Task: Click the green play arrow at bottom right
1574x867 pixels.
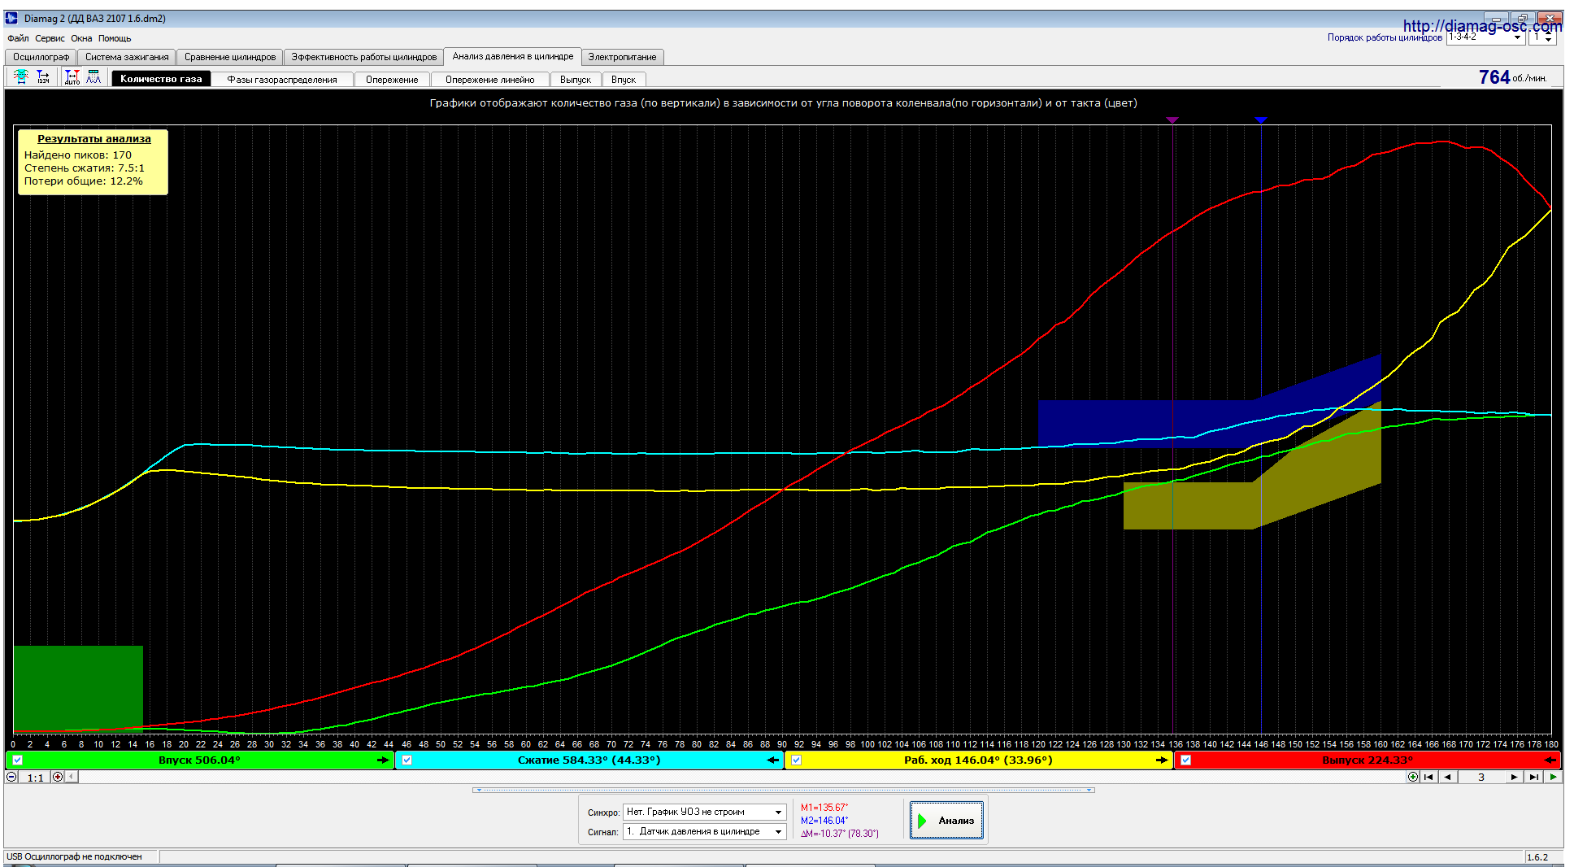Action: coord(1554,777)
